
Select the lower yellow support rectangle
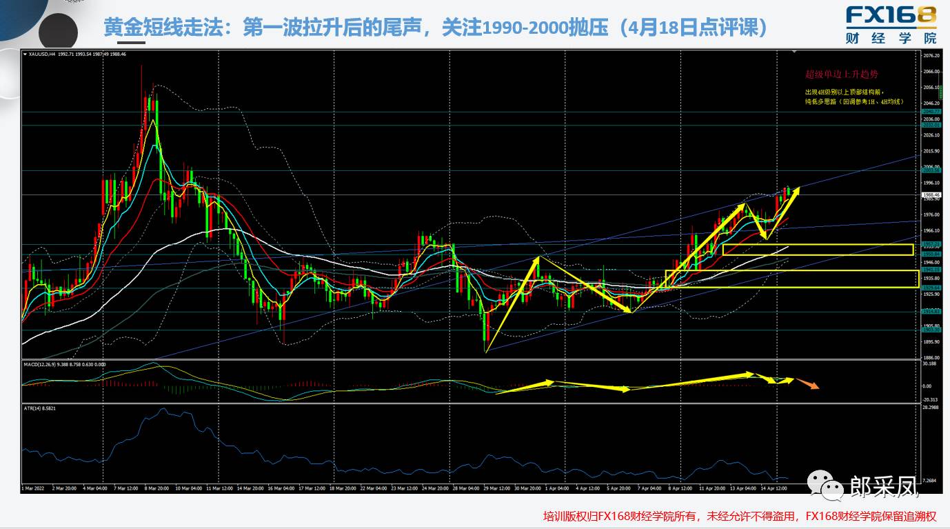coord(791,279)
